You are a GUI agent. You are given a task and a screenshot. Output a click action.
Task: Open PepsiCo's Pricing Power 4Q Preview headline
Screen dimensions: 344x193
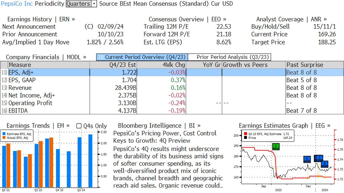165,137
